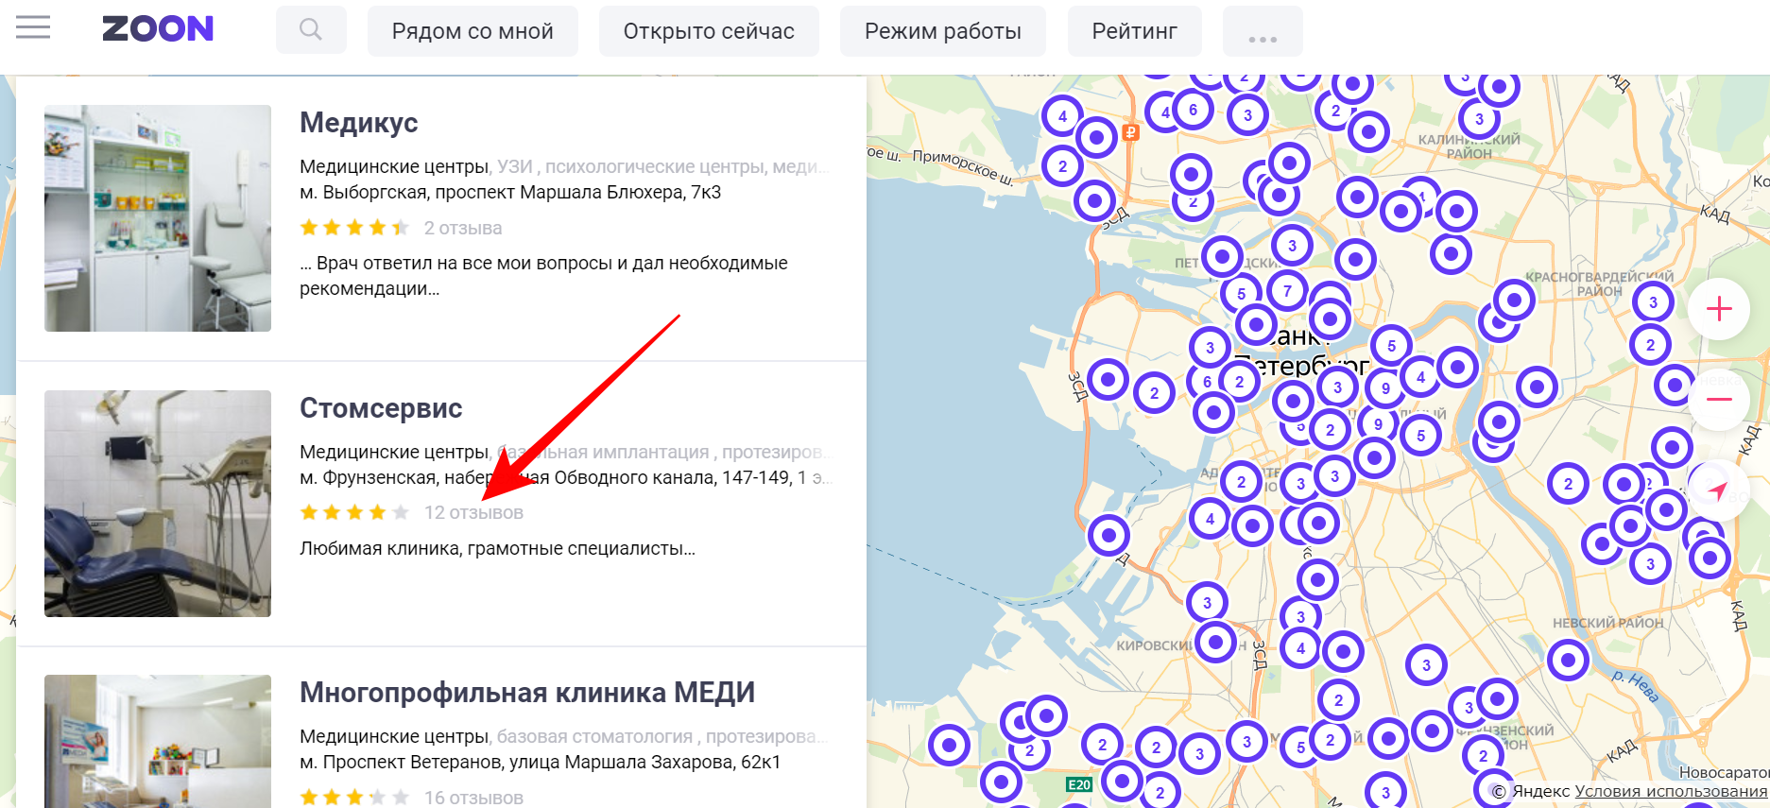Click Медикус address 'проспект Маршала Блюхера, 7к3'

click(578, 192)
